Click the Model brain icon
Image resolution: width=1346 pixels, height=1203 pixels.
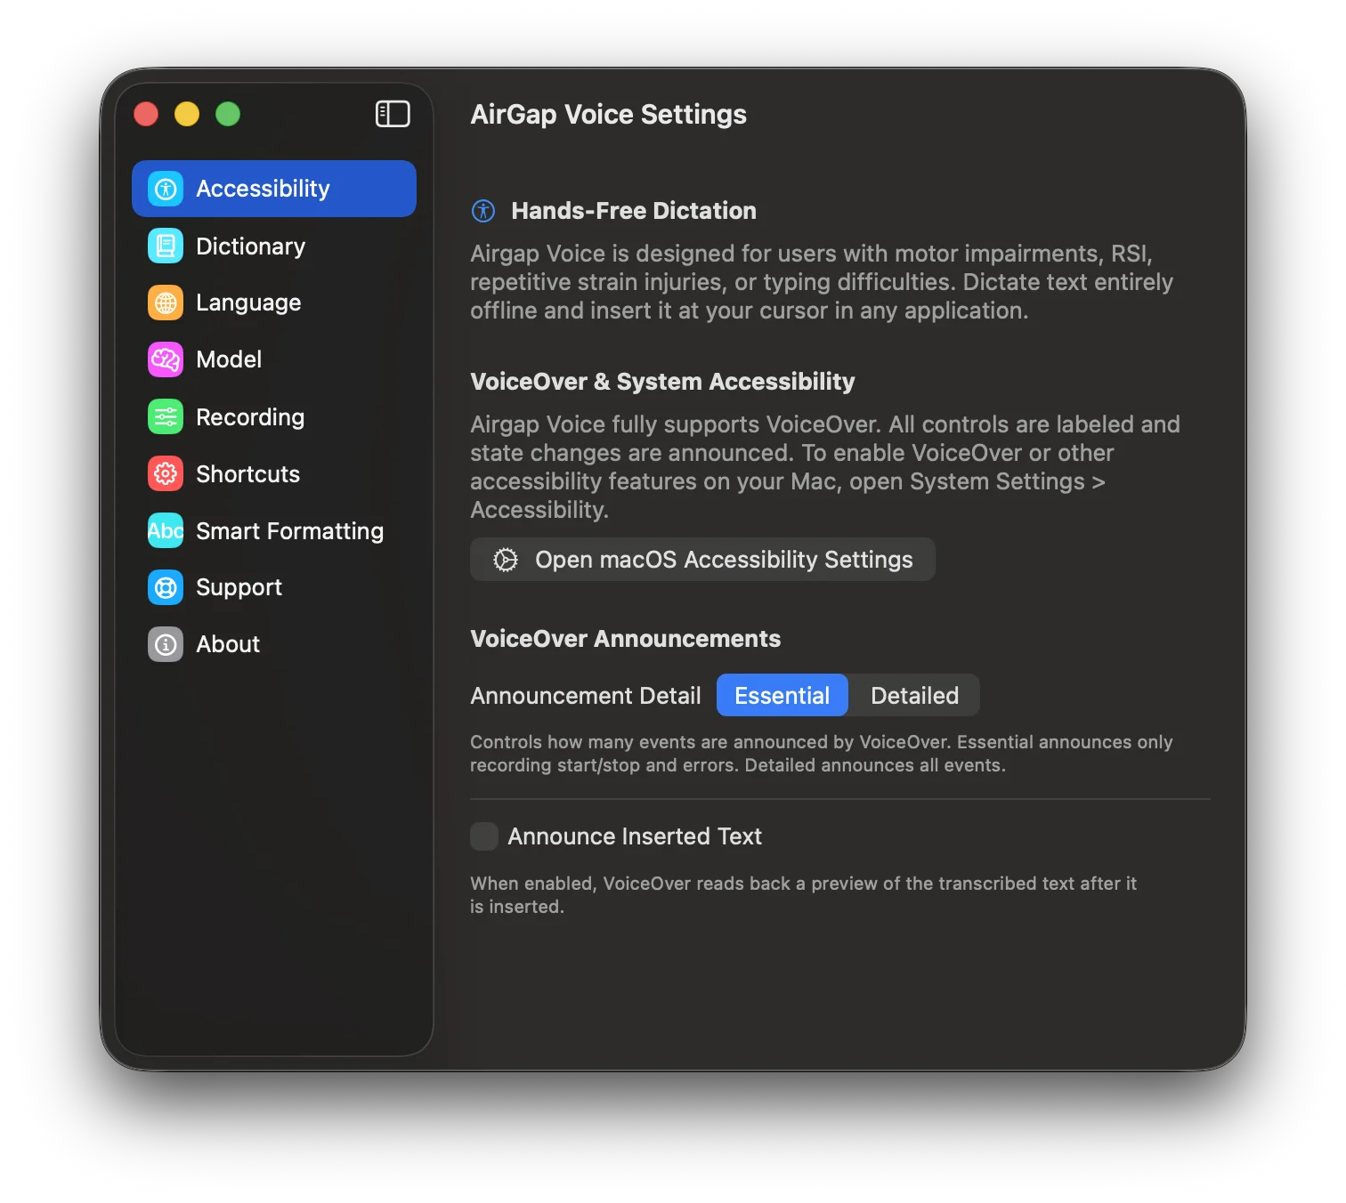coord(166,359)
